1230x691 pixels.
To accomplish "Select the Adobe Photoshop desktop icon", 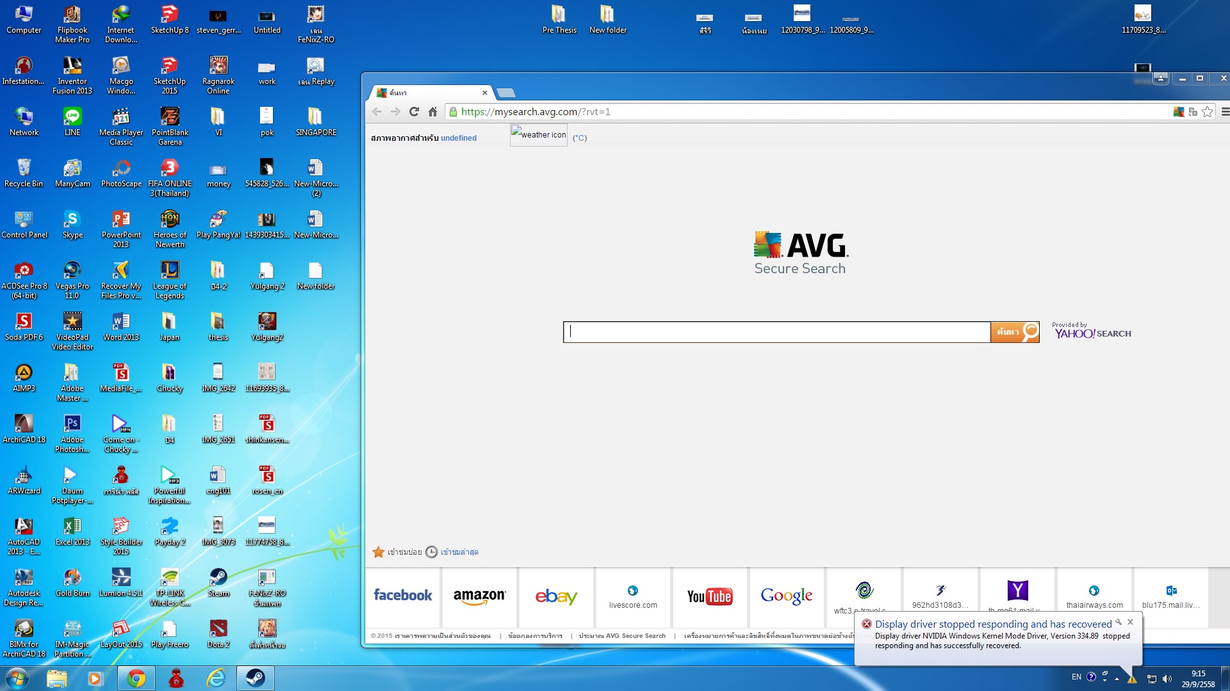I will (72, 433).
